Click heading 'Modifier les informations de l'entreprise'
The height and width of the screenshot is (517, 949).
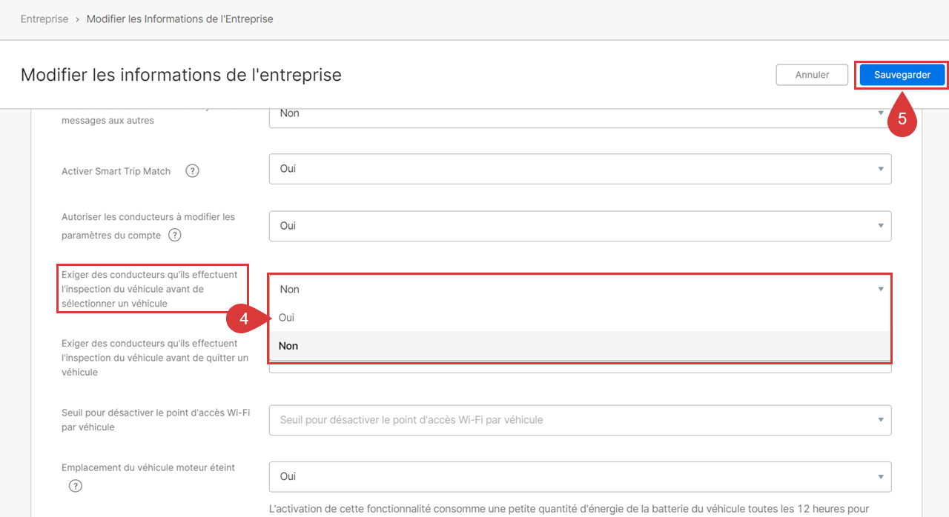[x=181, y=75]
